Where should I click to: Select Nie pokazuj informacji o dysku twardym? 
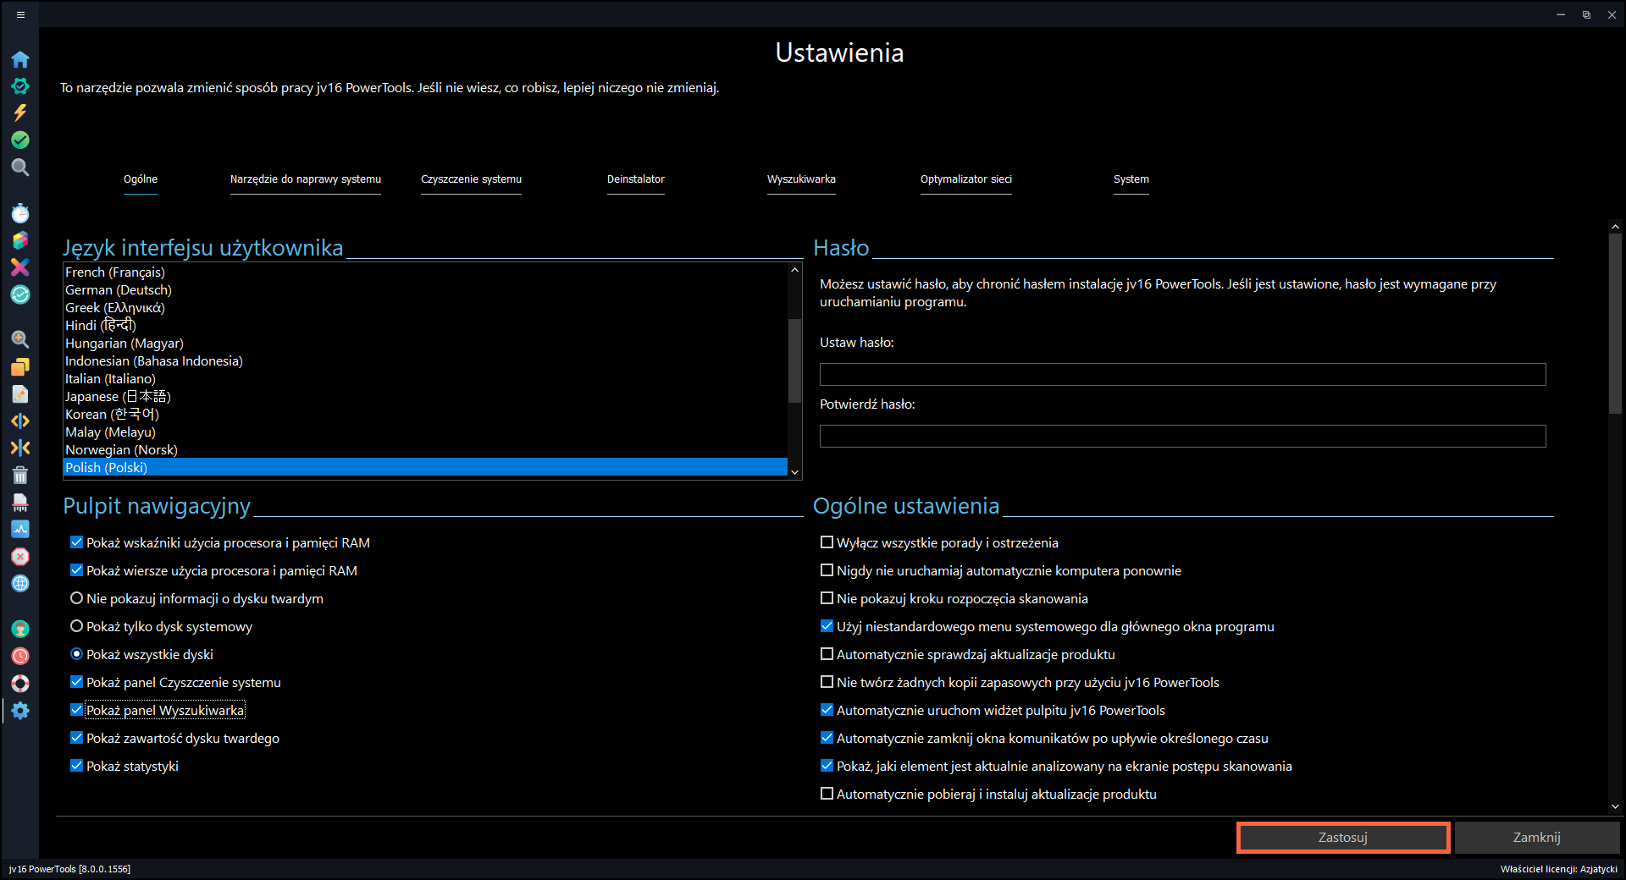tap(76, 598)
